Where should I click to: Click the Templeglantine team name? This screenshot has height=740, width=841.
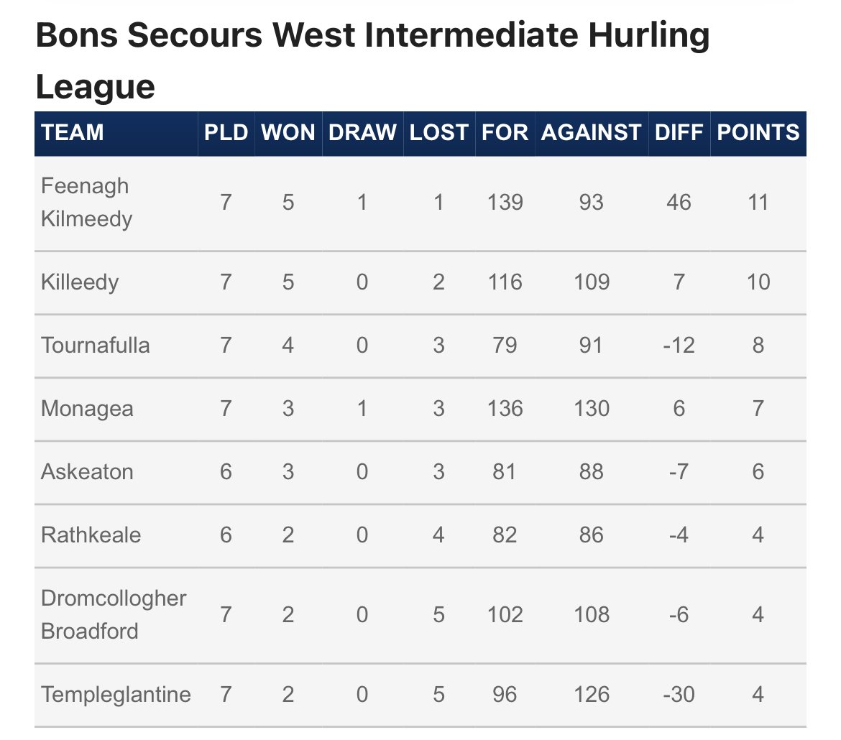(116, 694)
